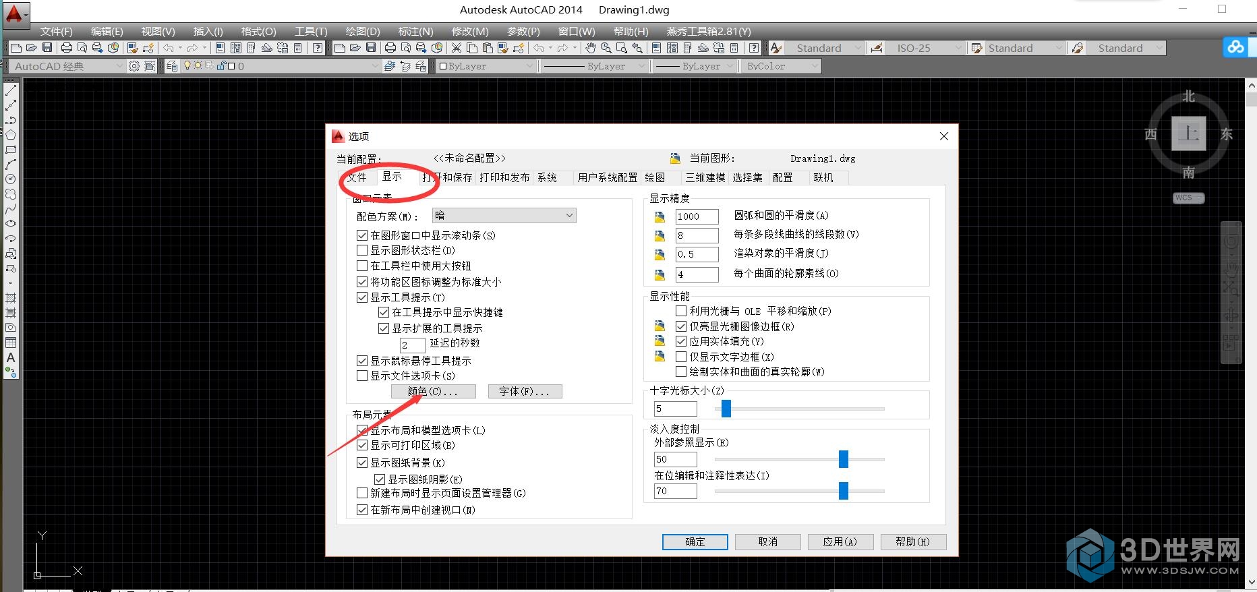Screen dimensions: 1257x592
Task: Enable 显示图形状态栏 checkbox
Action: point(362,250)
